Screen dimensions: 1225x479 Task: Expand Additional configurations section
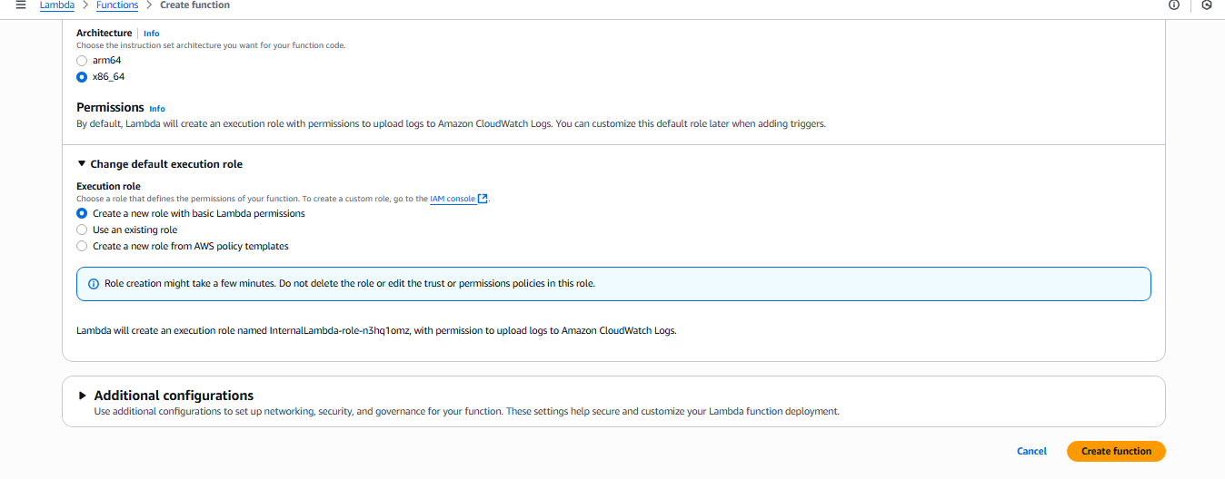[165, 396]
